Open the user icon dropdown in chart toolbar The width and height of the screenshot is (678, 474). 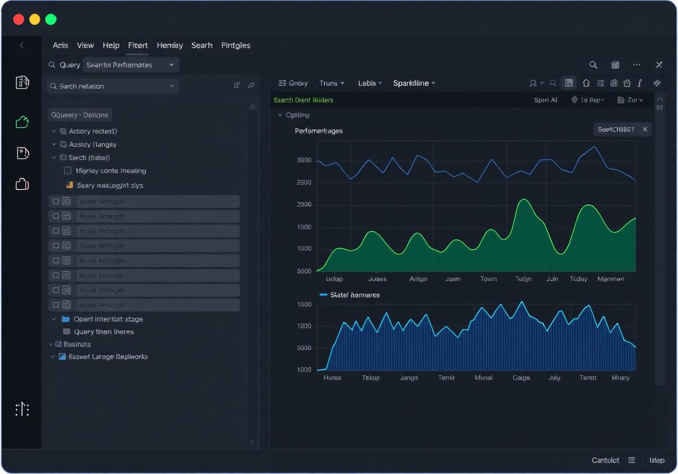pos(536,83)
